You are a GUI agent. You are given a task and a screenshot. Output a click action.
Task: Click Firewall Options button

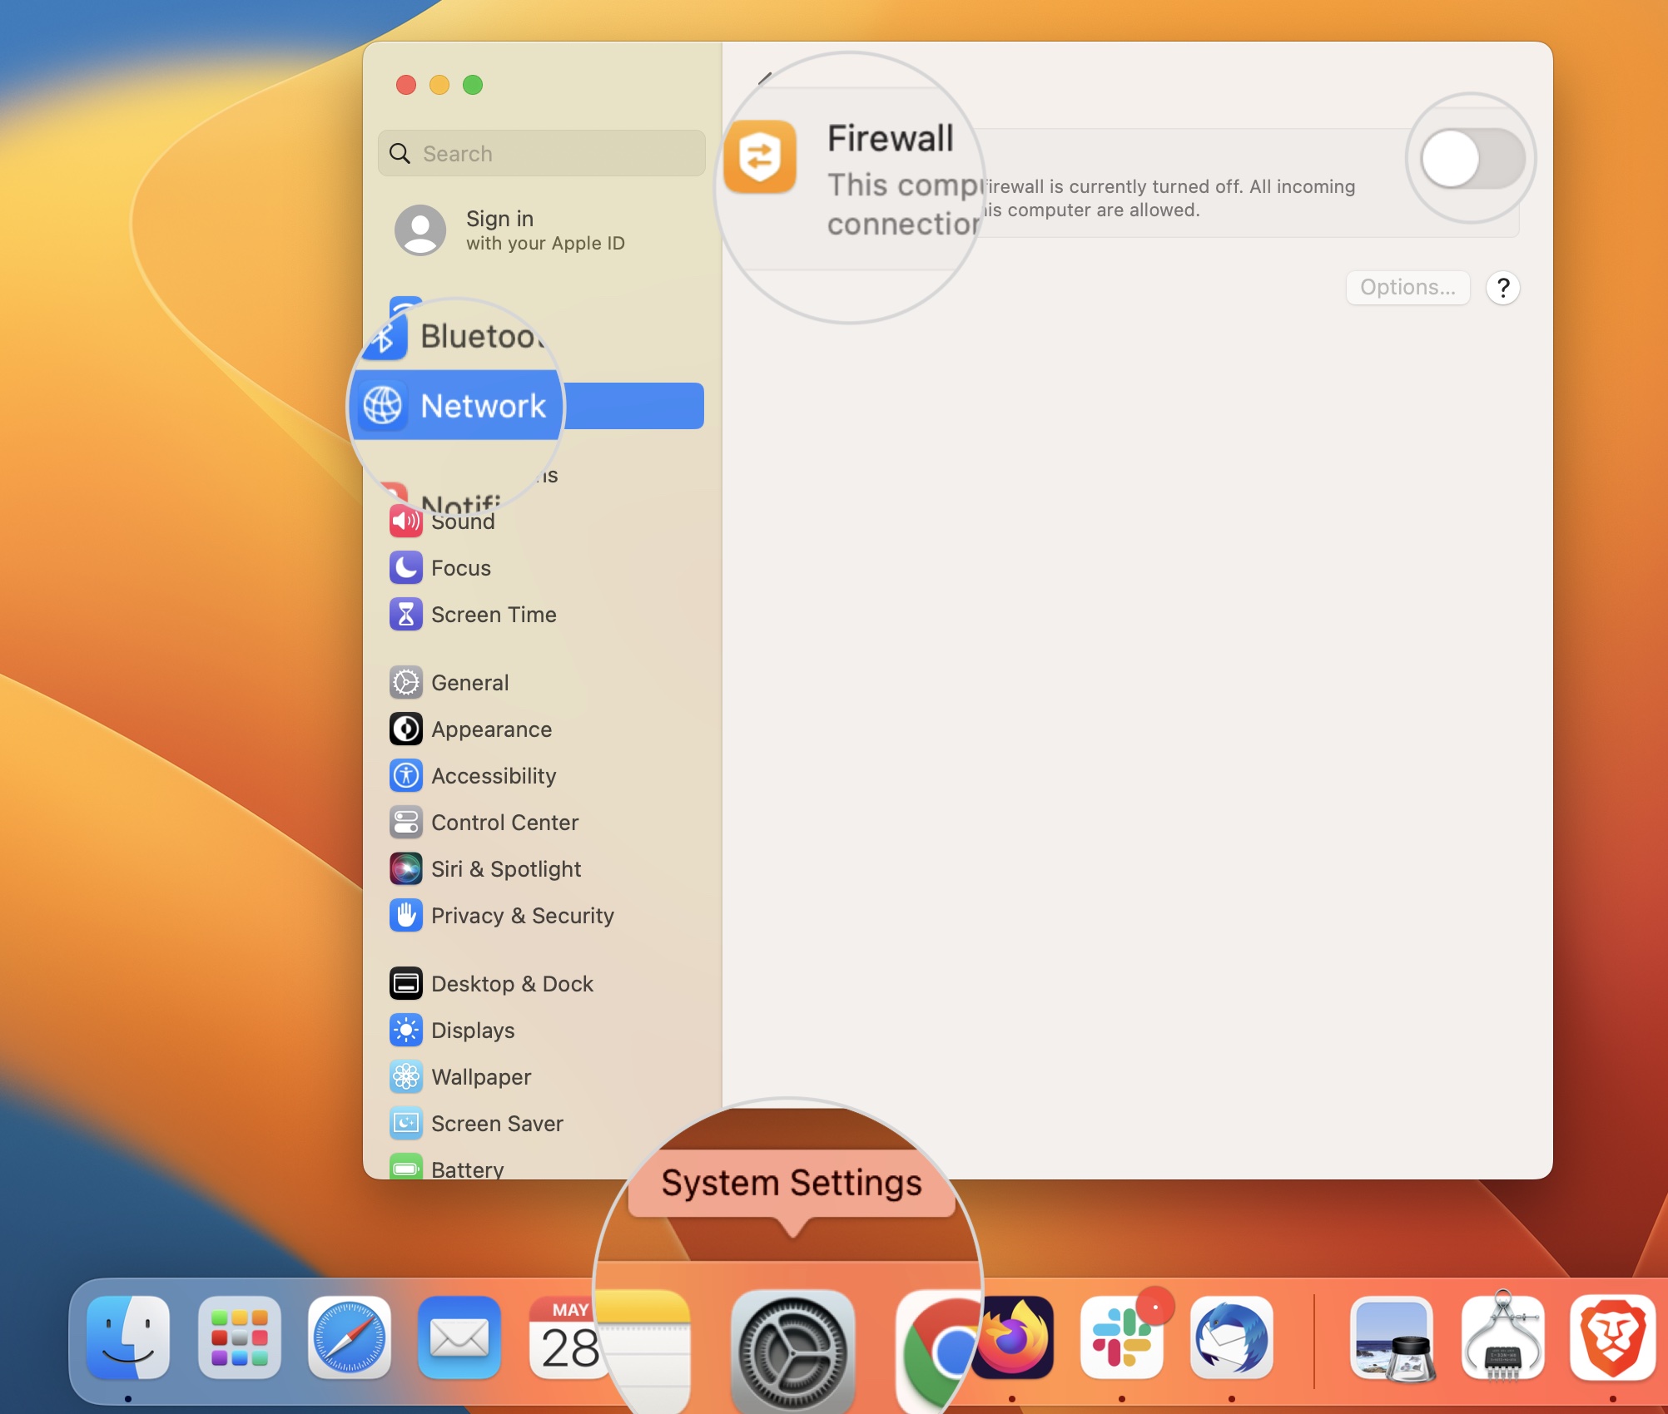(1406, 286)
